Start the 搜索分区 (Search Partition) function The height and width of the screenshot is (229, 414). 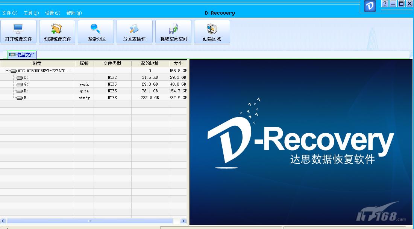(x=96, y=32)
